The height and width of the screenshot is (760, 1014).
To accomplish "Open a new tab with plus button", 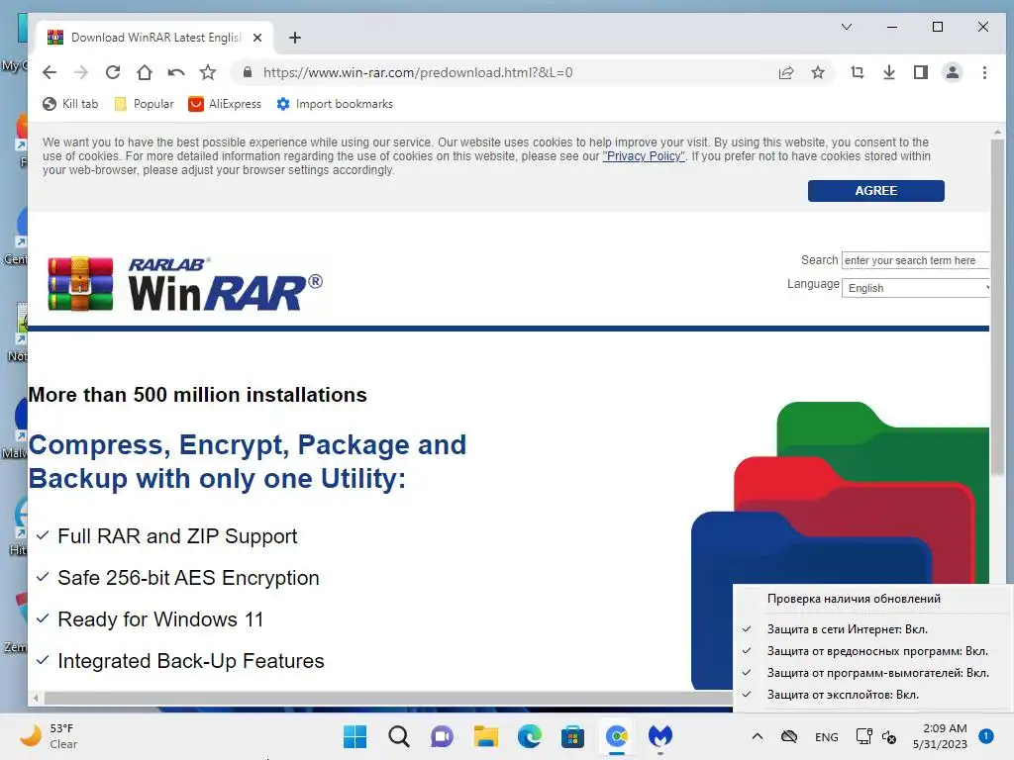I will (x=295, y=38).
